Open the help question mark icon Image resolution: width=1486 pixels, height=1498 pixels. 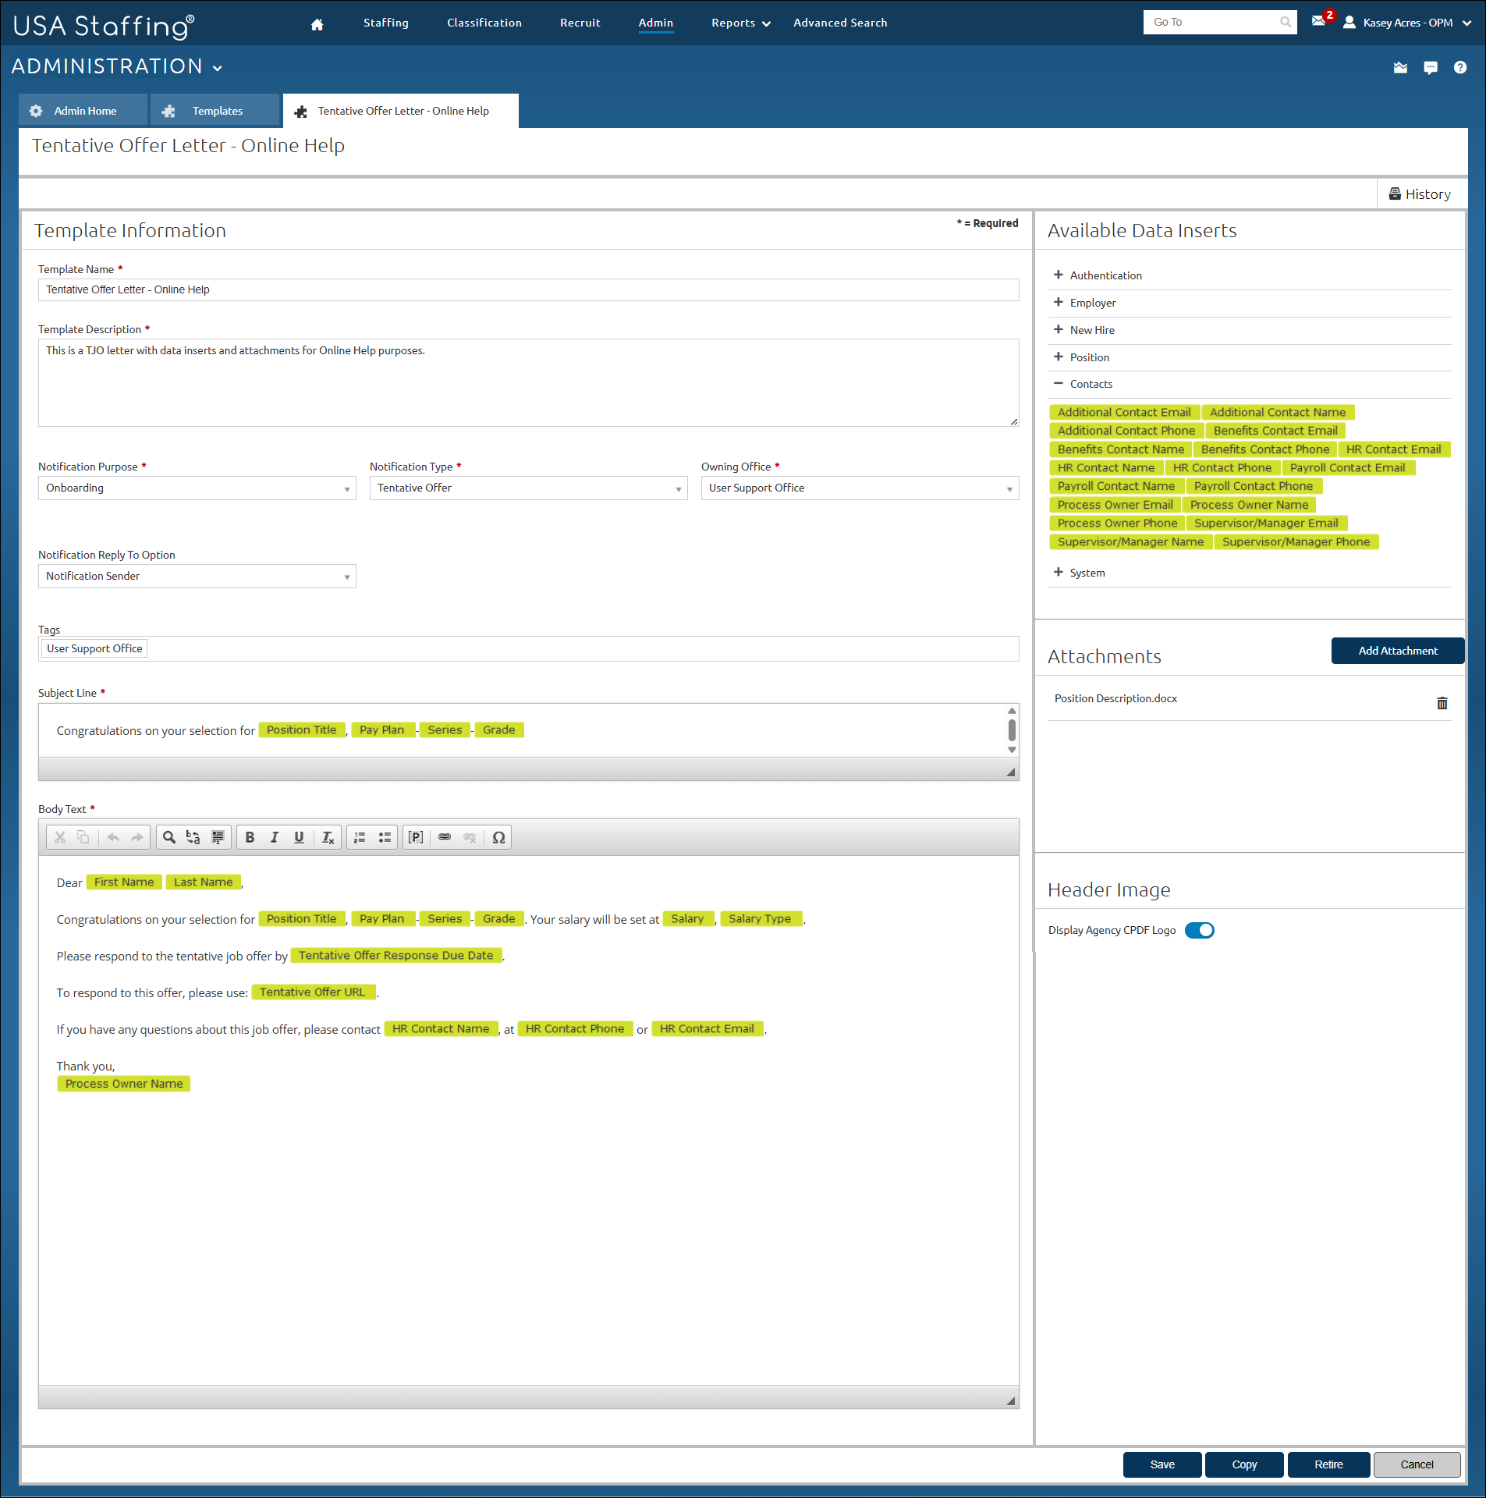pos(1460,68)
